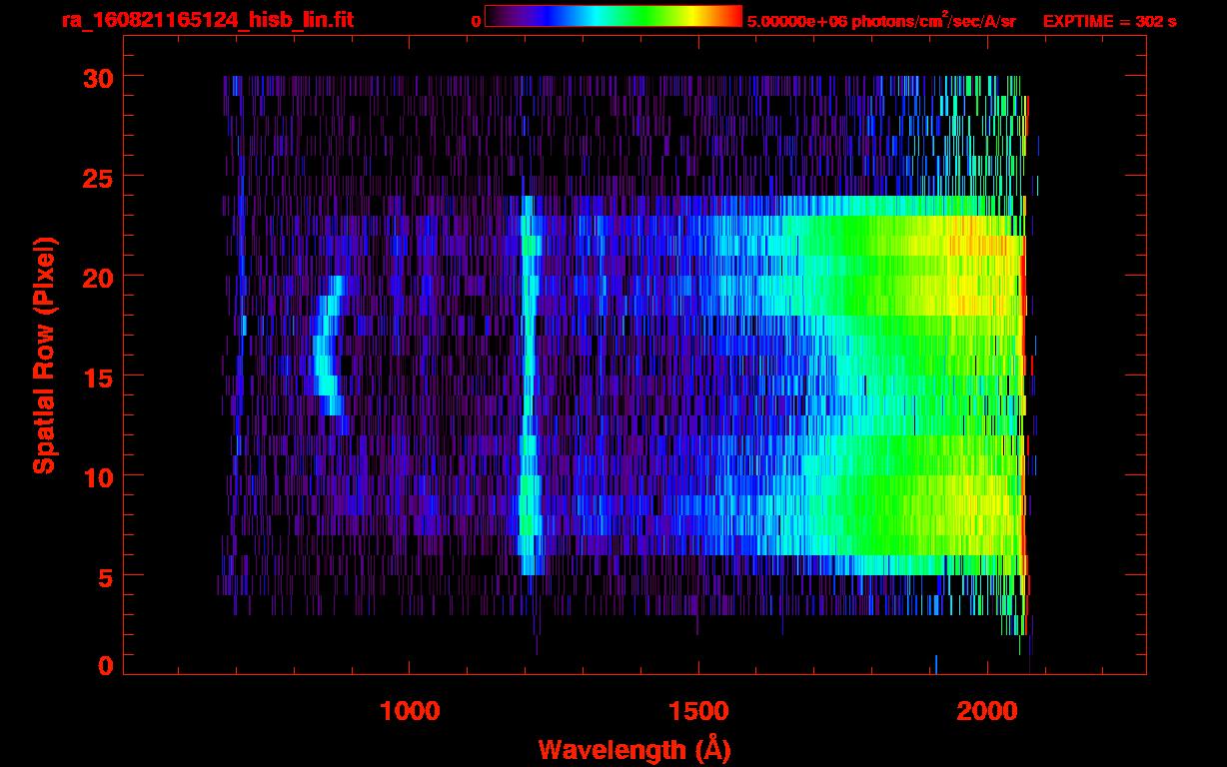Click the rainbow color scale bar
Screen dimensions: 1227x767
pyautogui.click(x=613, y=16)
